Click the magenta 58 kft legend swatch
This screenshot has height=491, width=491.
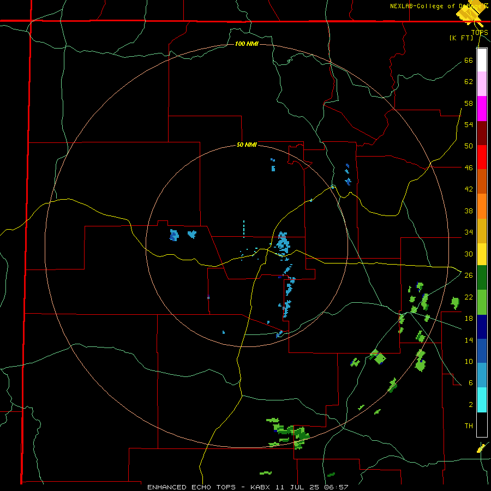pyautogui.click(x=482, y=109)
